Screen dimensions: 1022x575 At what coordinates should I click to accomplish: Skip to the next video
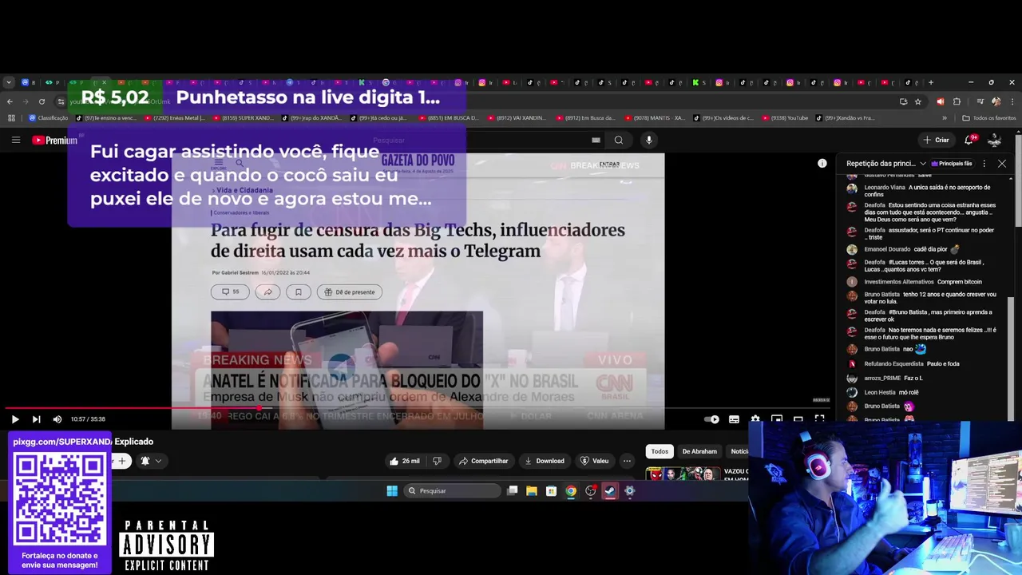tap(36, 419)
